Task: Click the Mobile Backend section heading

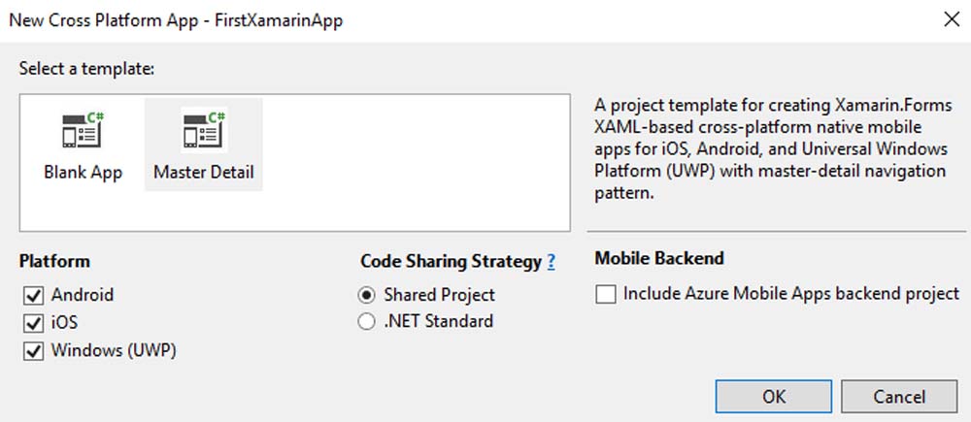Action: (659, 258)
